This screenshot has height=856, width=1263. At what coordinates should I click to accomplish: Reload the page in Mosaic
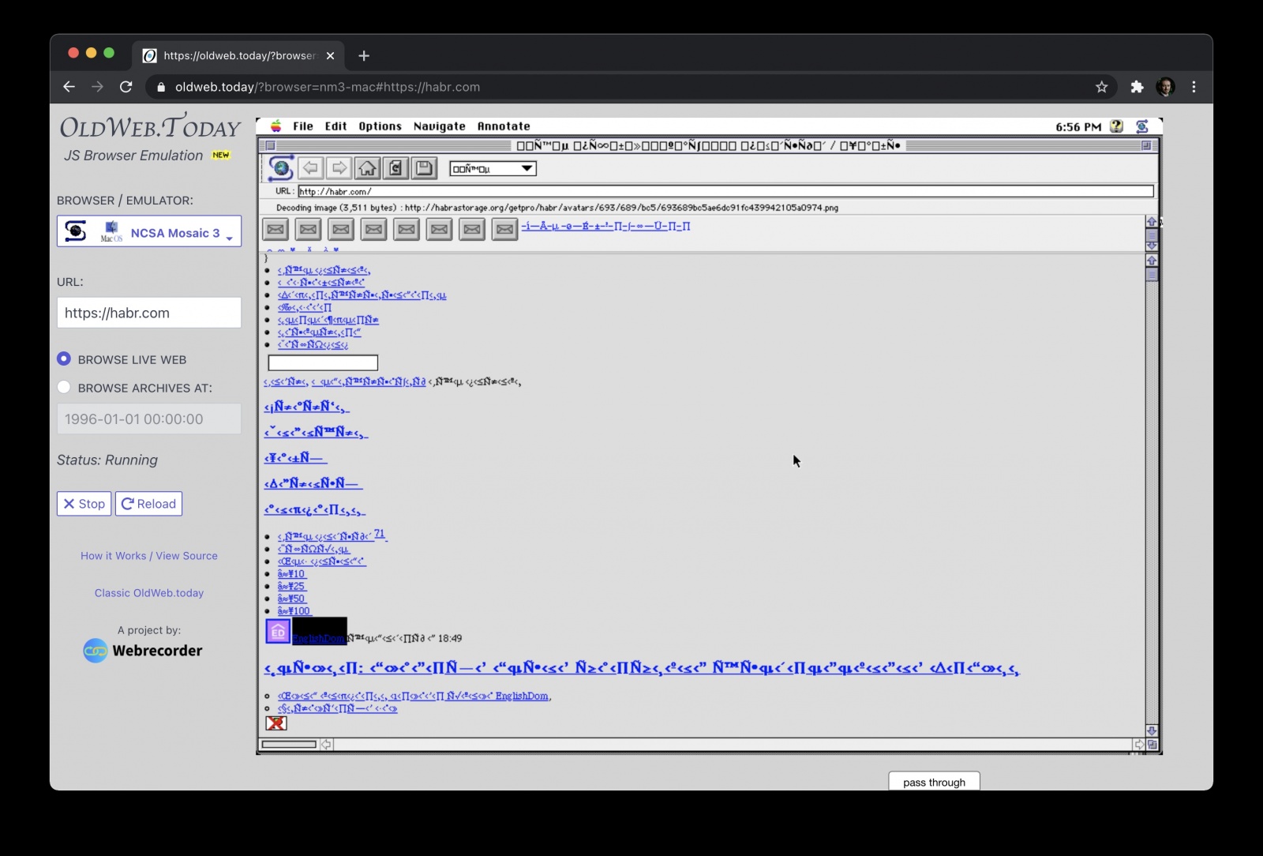pyautogui.click(x=395, y=168)
